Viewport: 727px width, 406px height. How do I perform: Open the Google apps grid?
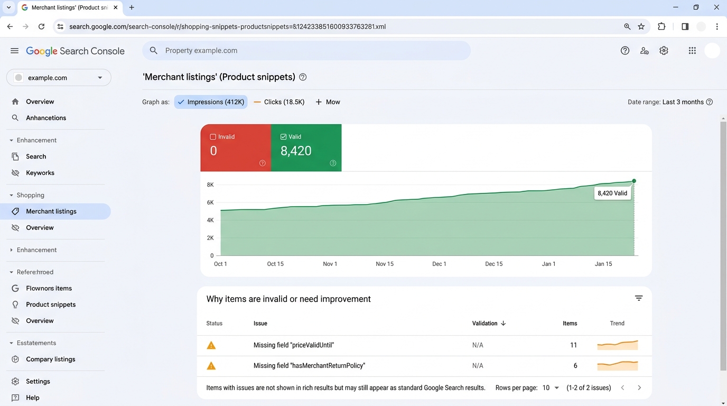click(692, 51)
